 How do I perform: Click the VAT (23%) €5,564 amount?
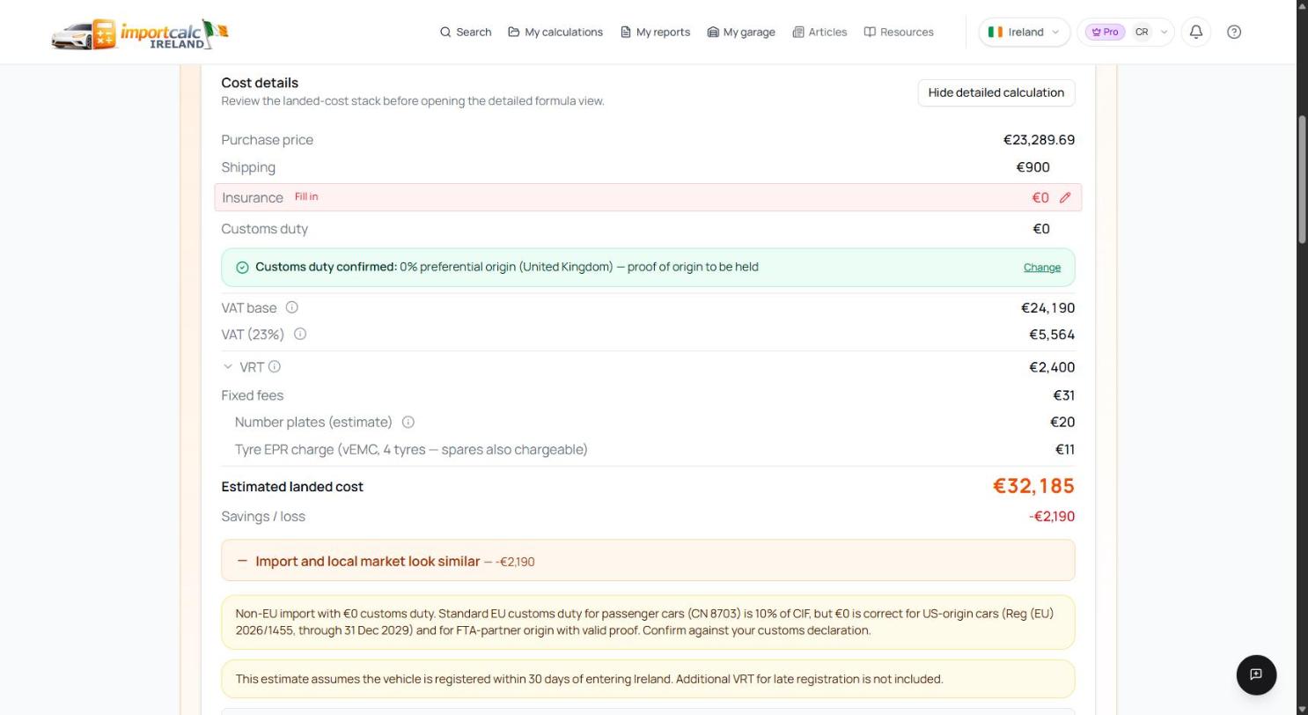click(1052, 335)
